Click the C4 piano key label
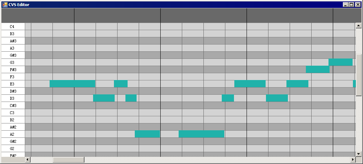The image size is (363, 164). pos(13,26)
